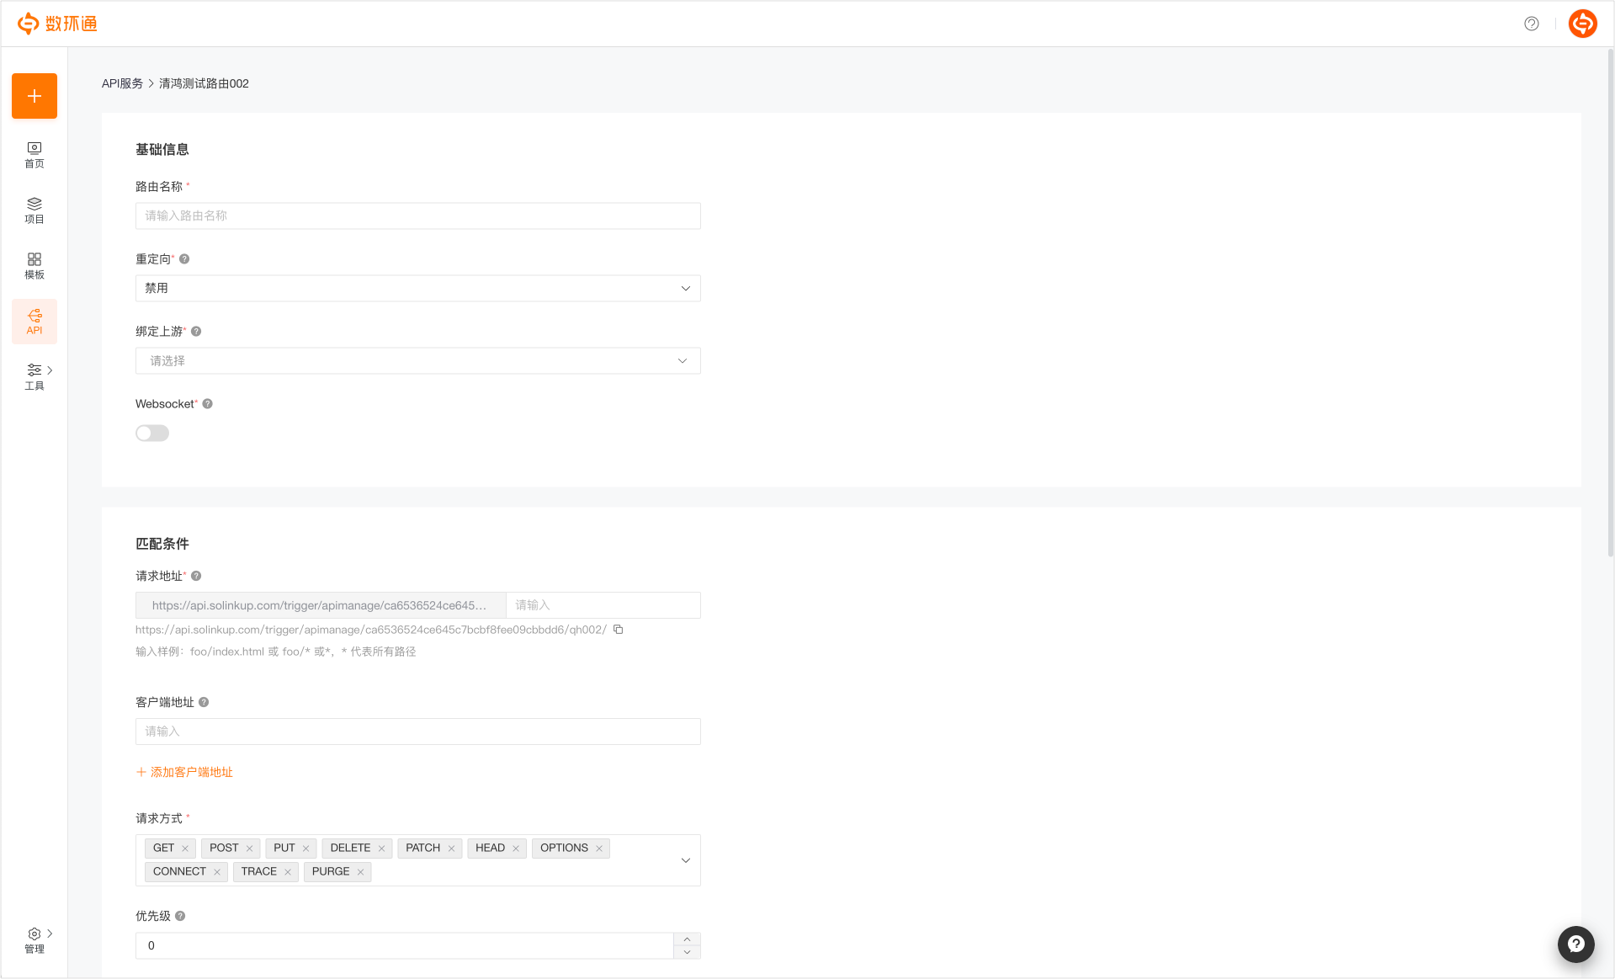The width and height of the screenshot is (1615, 979).
Task: Click 添加客户端地址 link
Action: tap(184, 772)
